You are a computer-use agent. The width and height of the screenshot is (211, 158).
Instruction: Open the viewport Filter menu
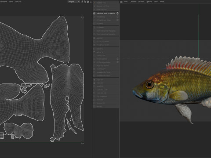point(156,2)
